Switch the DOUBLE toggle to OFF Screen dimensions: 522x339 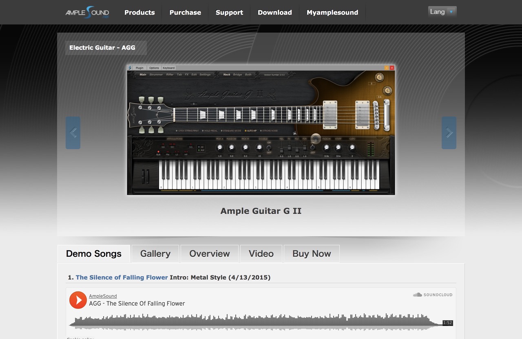click(x=269, y=152)
